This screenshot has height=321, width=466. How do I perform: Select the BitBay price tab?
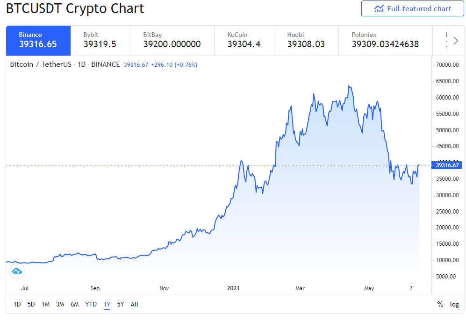click(172, 41)
